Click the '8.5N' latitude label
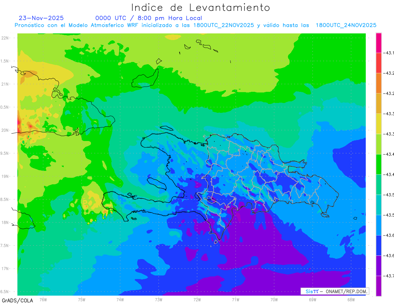This screenshot has width=394, height=304. pos(5,199)
